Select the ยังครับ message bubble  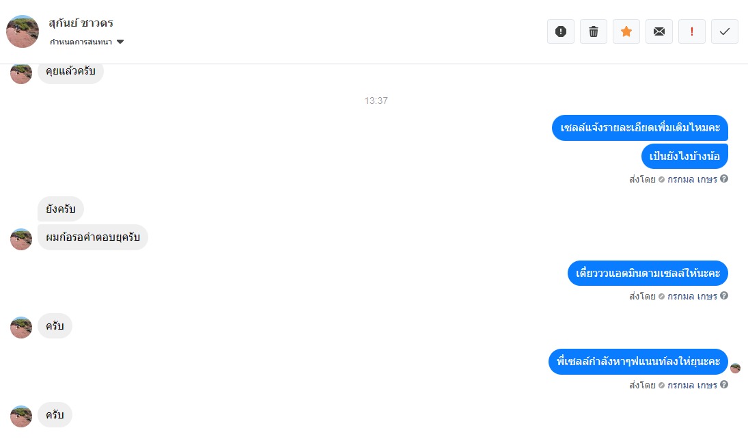tap(61, 209)
